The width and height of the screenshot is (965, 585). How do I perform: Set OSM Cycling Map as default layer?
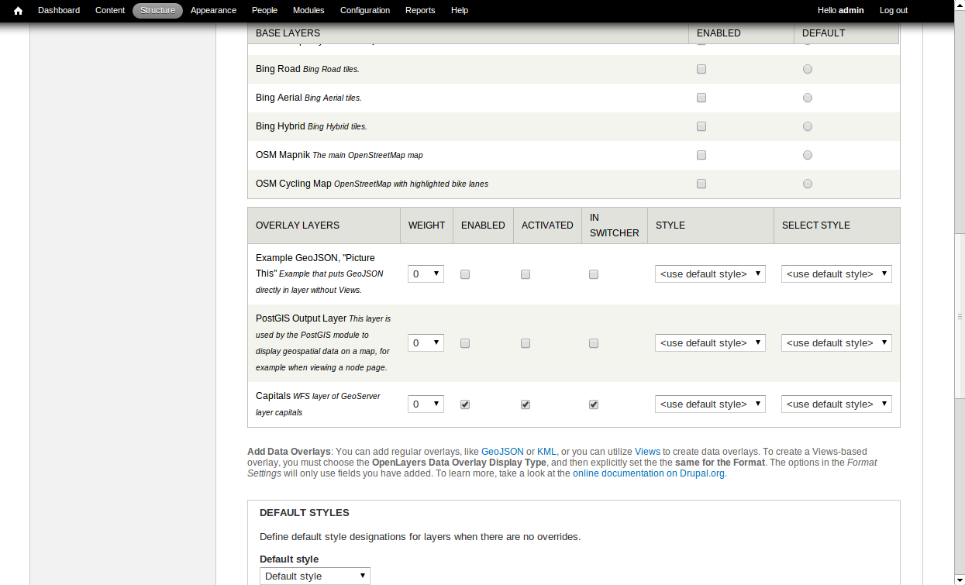point(808,184)
